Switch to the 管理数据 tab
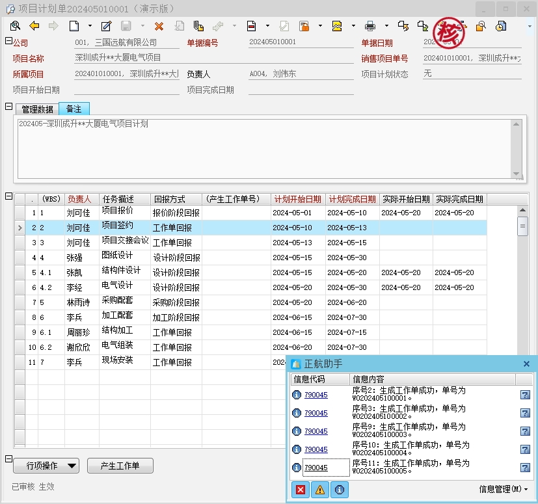The image size is (538, 504). [37, 109]
